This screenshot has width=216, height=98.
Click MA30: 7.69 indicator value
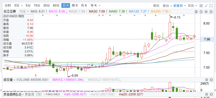[x=98, y=11]
